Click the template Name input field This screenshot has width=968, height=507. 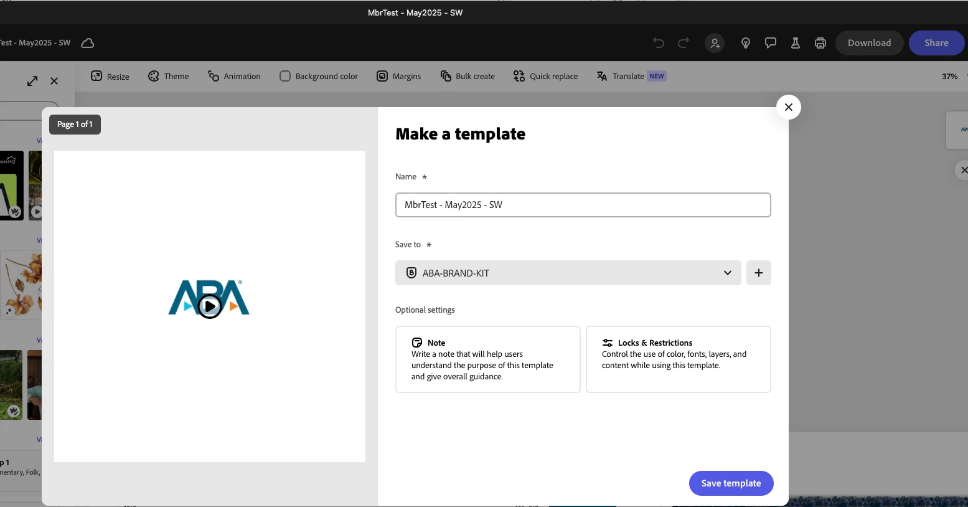coord(583,205)
